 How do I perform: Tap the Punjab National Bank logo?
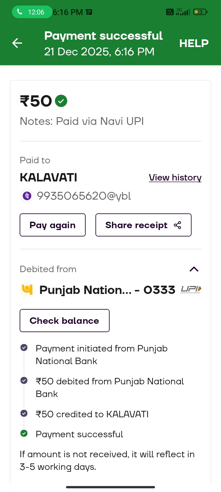click(27, 290)
